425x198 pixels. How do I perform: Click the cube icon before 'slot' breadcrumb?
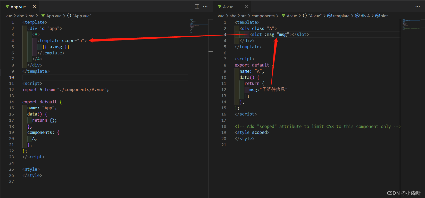pyautogui.click(x=378, y=16)
